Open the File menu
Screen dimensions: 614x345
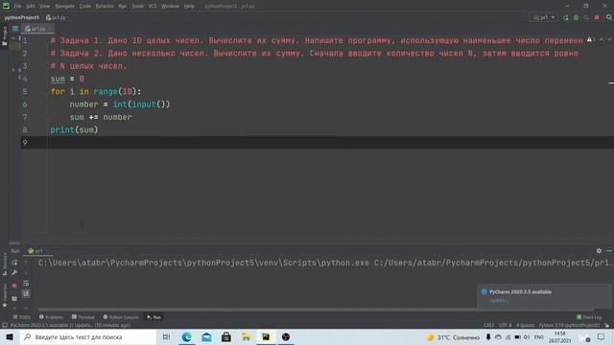click(x=17, y=6)
